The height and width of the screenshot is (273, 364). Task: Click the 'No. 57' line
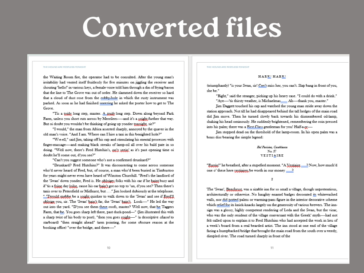(x=272, y=151)
